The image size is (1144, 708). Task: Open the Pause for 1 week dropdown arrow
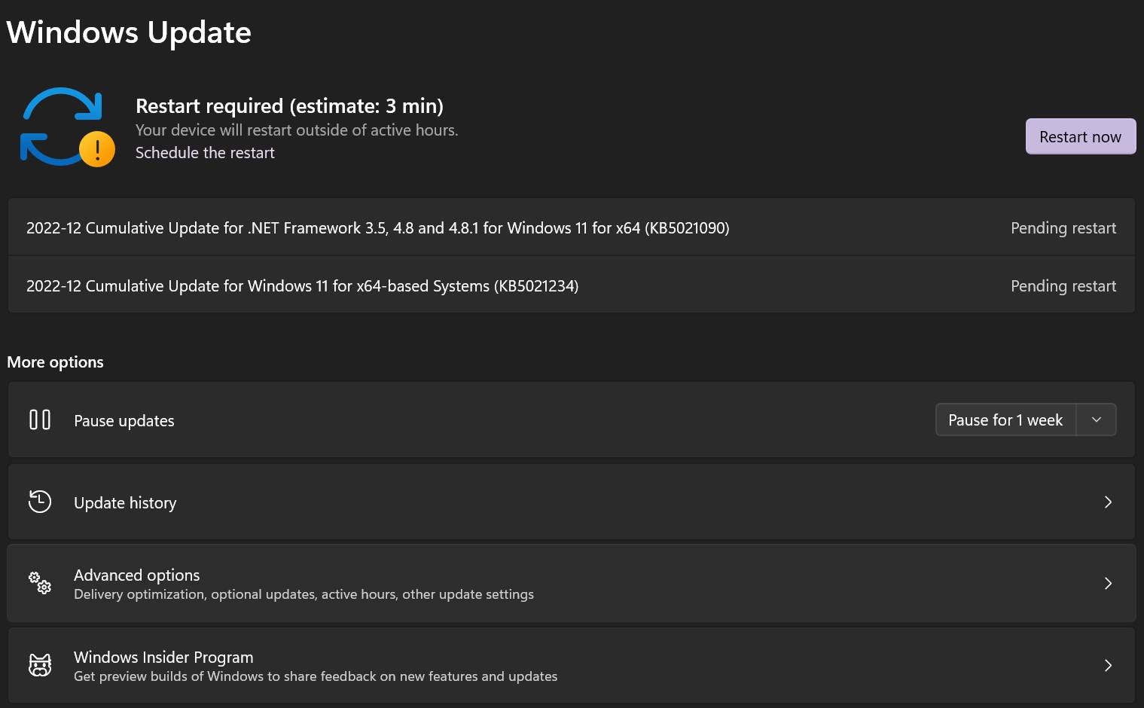[x=1097, y=420]
